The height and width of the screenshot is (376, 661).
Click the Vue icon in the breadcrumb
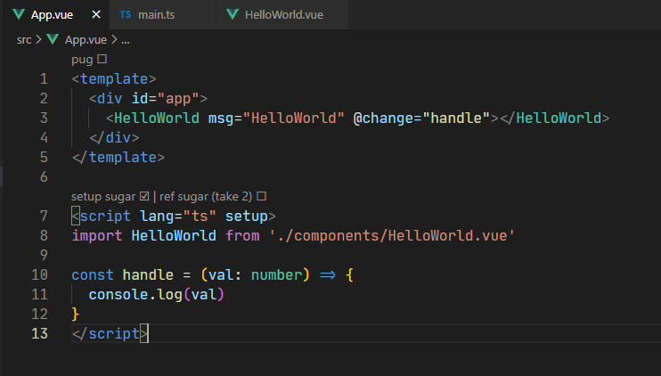53,39
